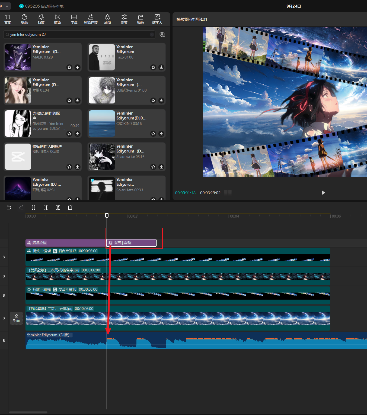Open the 模板 templates panel
Viewport: 367px width, 415px height.
coord(141,19)
